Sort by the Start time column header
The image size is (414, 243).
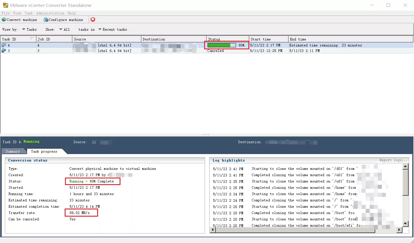click(260, 39)
